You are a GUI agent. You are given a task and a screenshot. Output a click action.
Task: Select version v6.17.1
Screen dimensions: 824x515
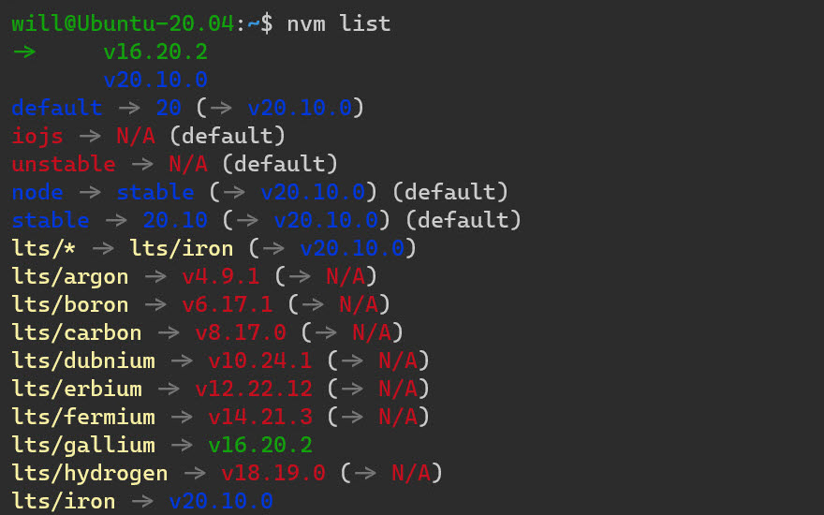(x=228, y=305)
